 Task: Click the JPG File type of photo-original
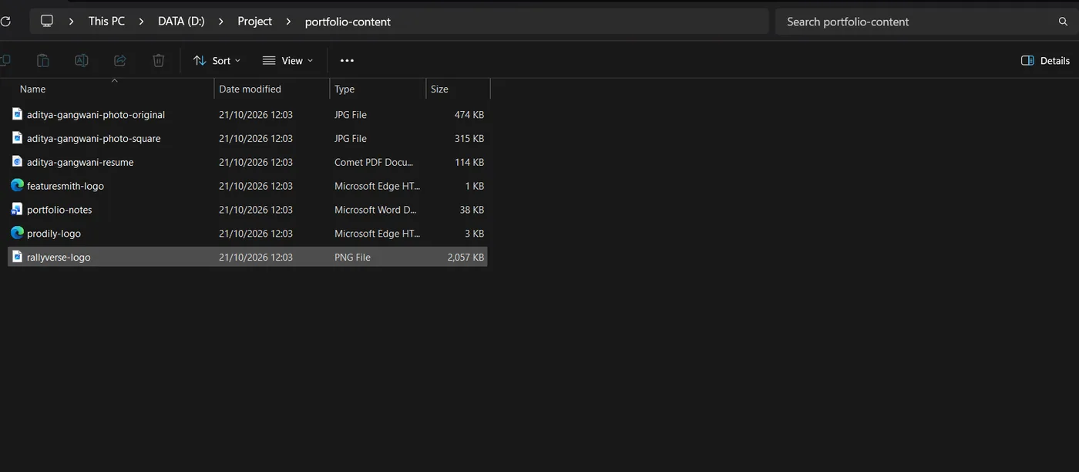click(351, 115)
